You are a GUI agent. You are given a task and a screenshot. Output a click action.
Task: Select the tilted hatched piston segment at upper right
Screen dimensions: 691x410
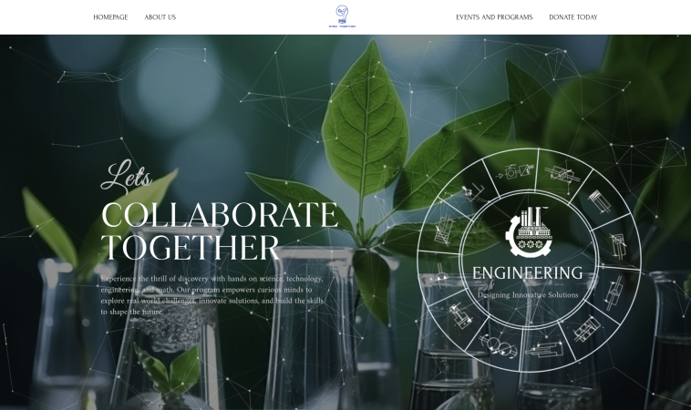599,201
